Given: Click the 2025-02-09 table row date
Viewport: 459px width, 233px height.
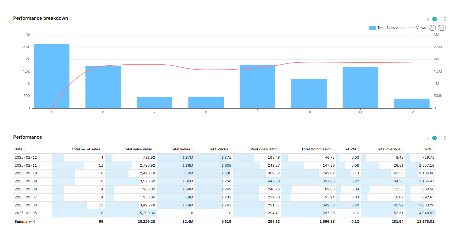Looking at the screenshot, I should [x=26, y=181].
